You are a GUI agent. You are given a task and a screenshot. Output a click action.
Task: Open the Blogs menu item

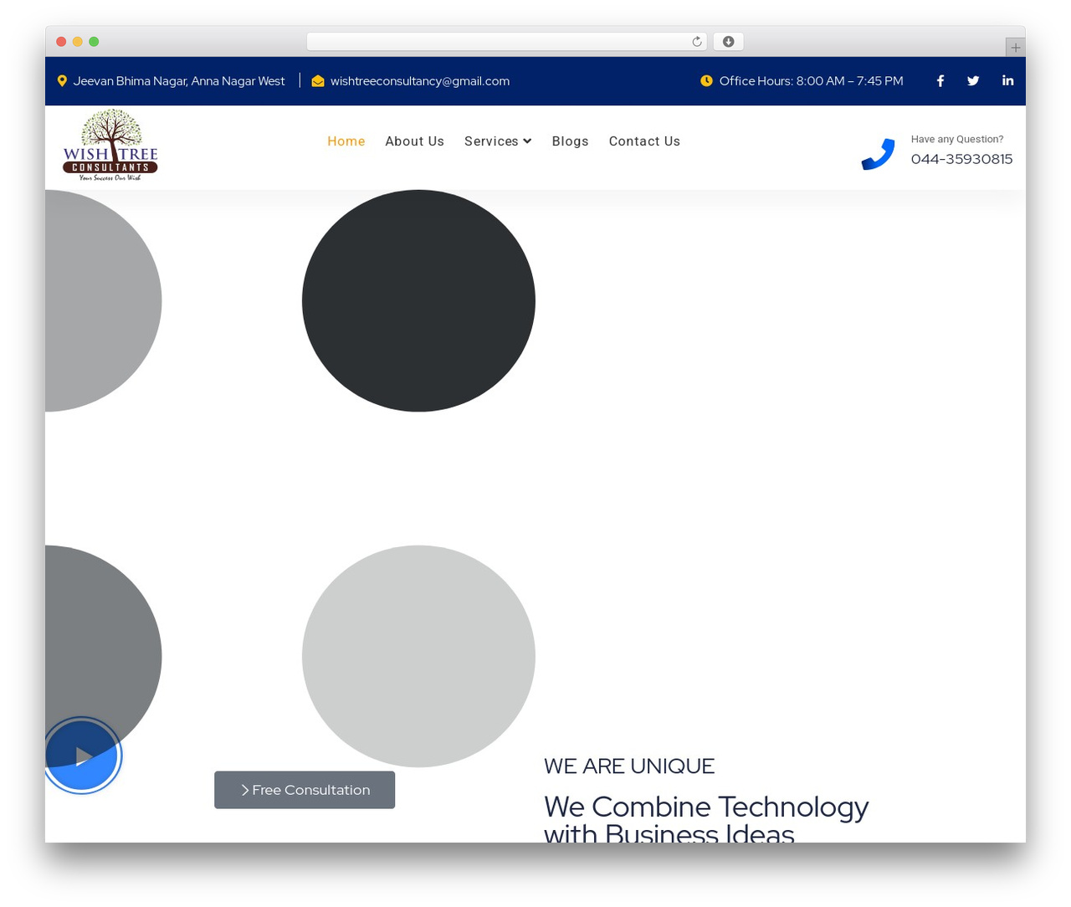pyautogui.click(x=571, y=141)
